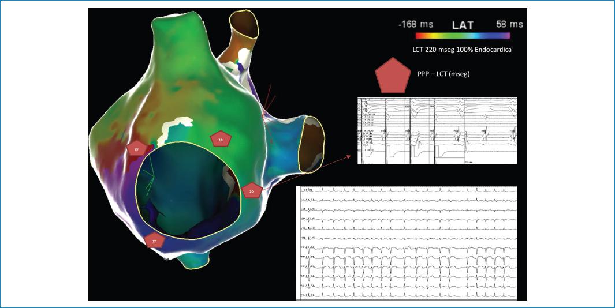Viewport: 615px width, 308px height.
Task: Click the green catheter lines inside the annulus
Action: point(151,176)
